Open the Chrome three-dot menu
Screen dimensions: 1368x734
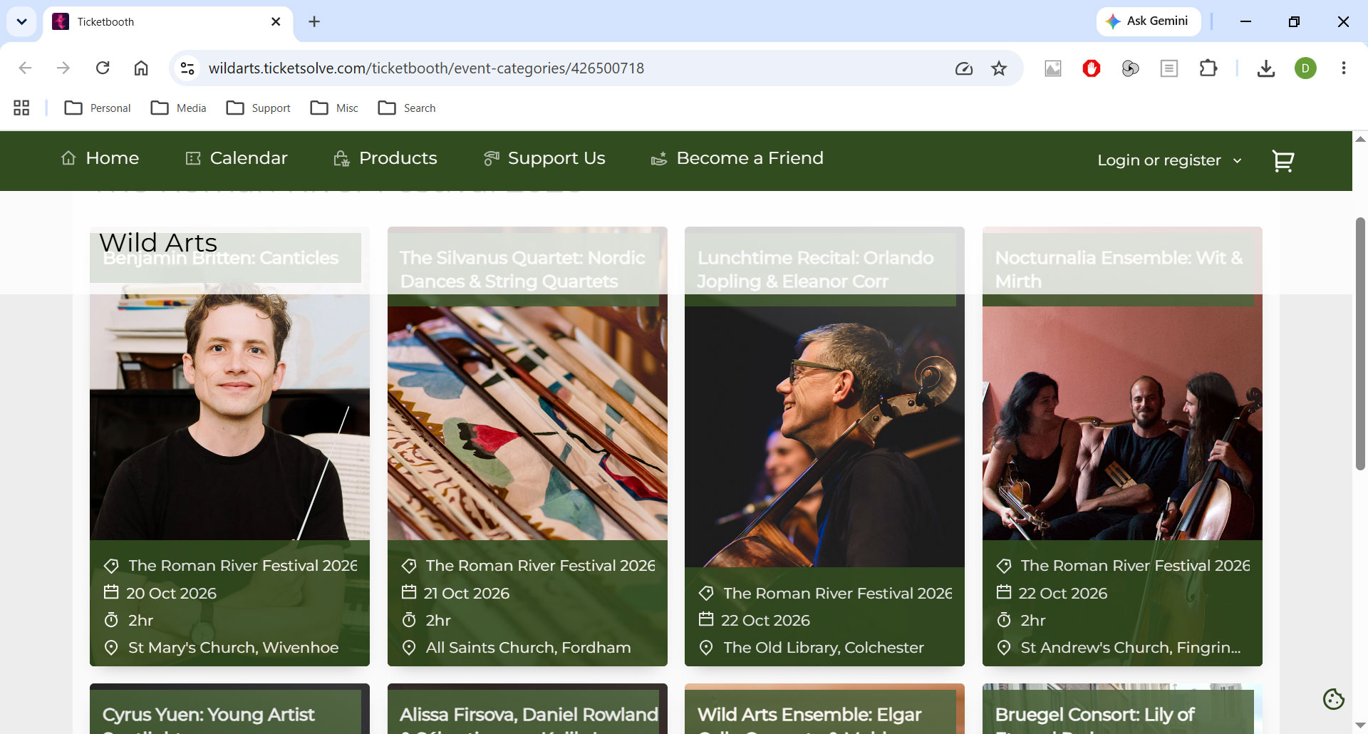pyautogui.click(x=1344, y=68)
